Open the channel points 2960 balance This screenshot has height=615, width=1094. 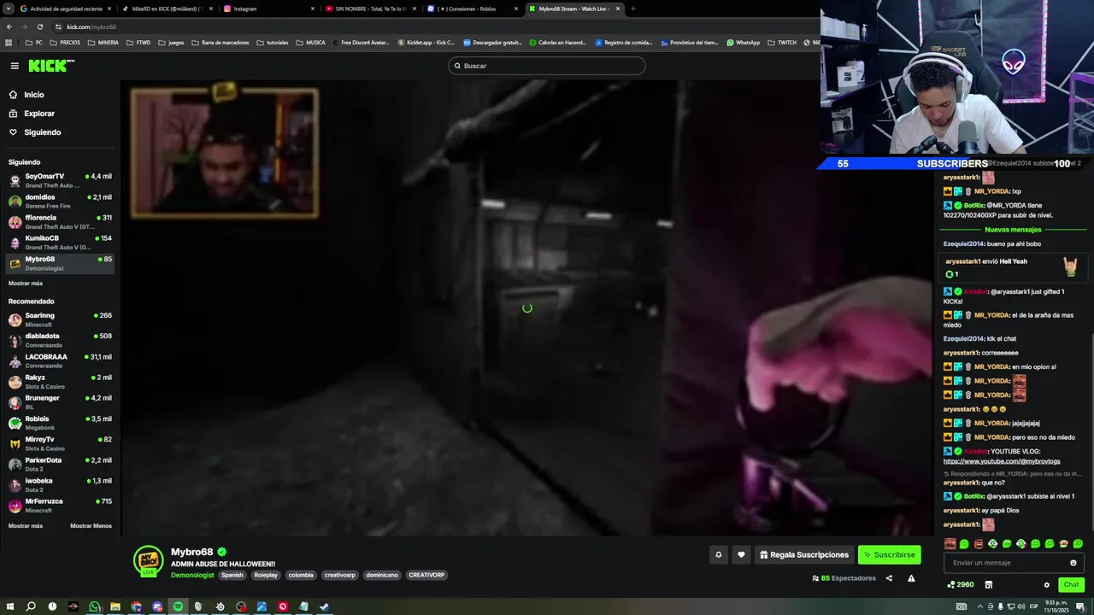pos(960,585)
